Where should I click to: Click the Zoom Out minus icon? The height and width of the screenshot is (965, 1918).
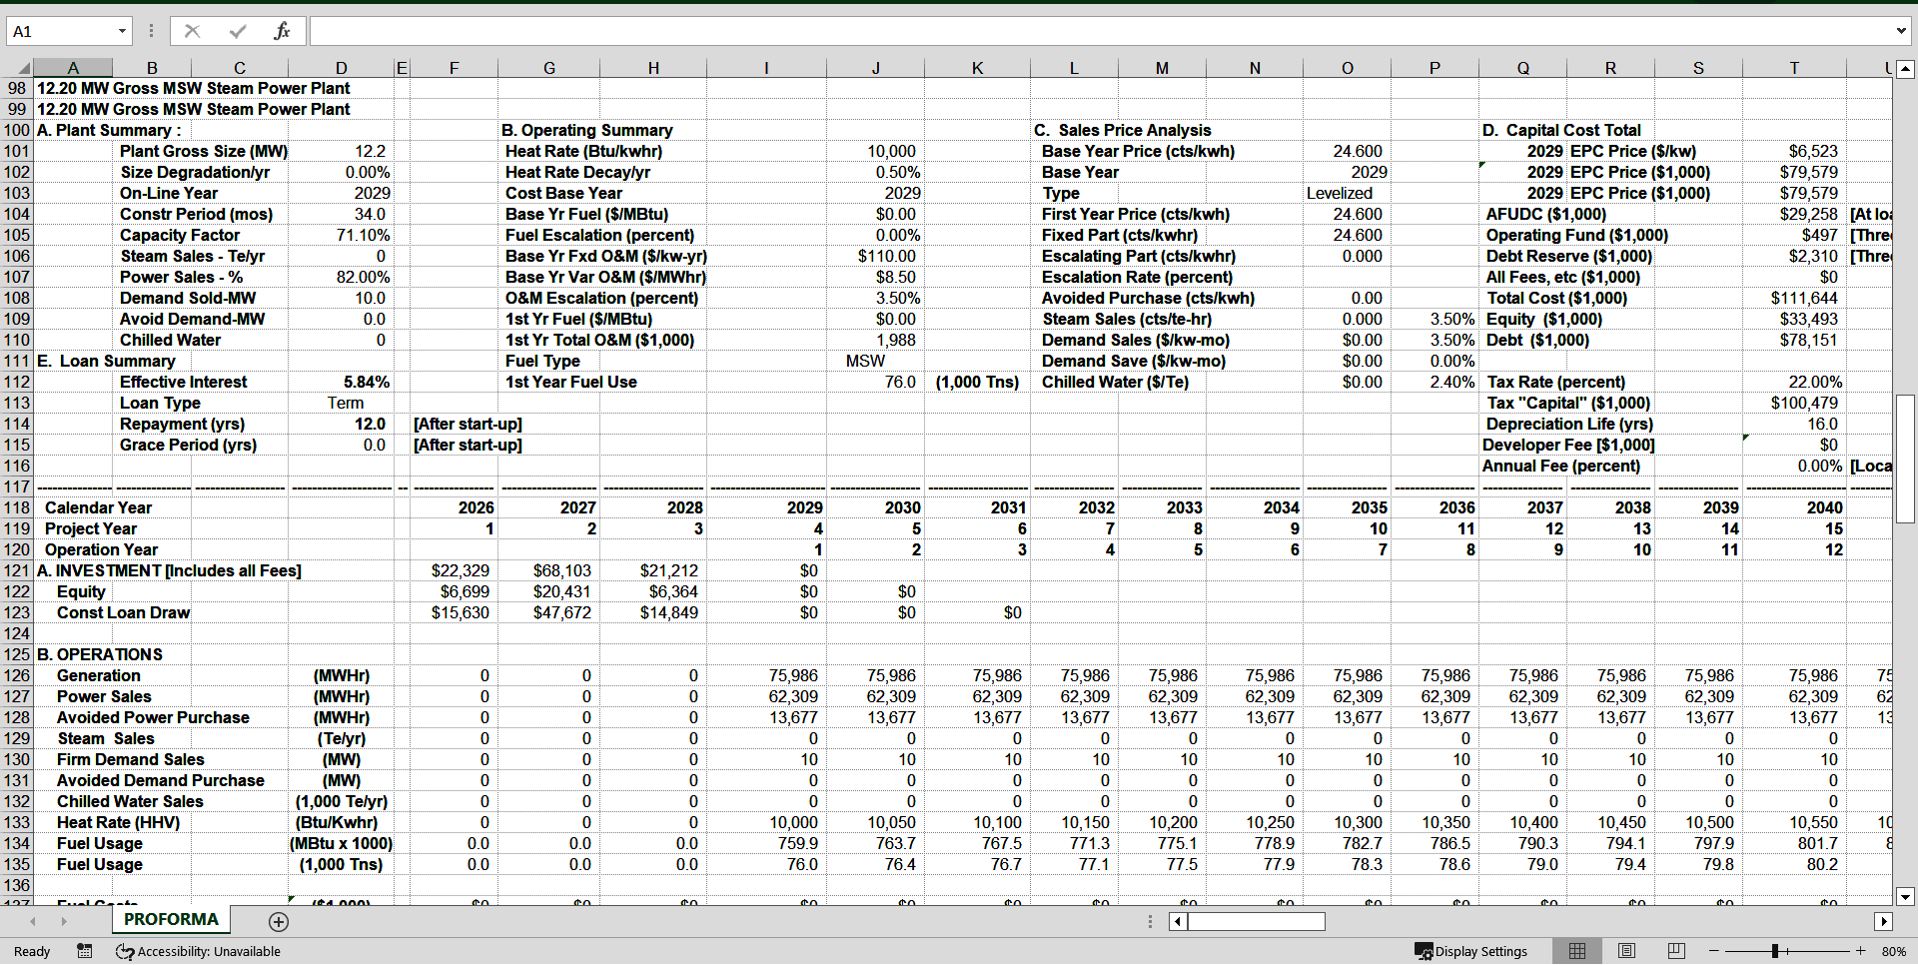point(1714,951)
